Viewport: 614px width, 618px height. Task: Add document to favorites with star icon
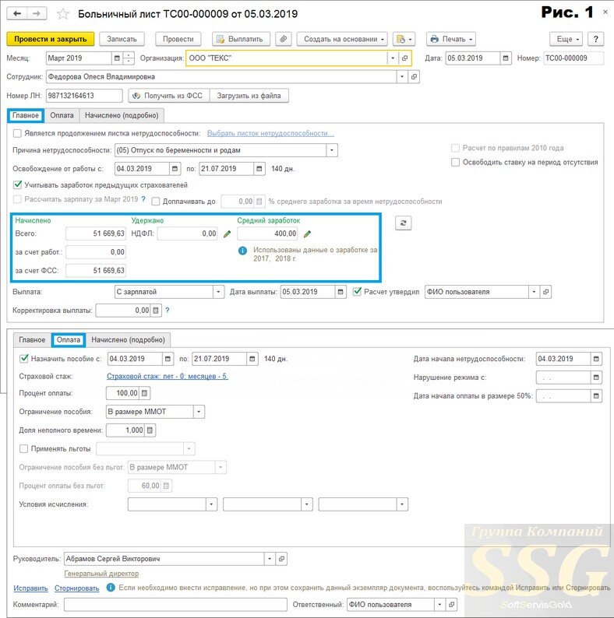63,14
